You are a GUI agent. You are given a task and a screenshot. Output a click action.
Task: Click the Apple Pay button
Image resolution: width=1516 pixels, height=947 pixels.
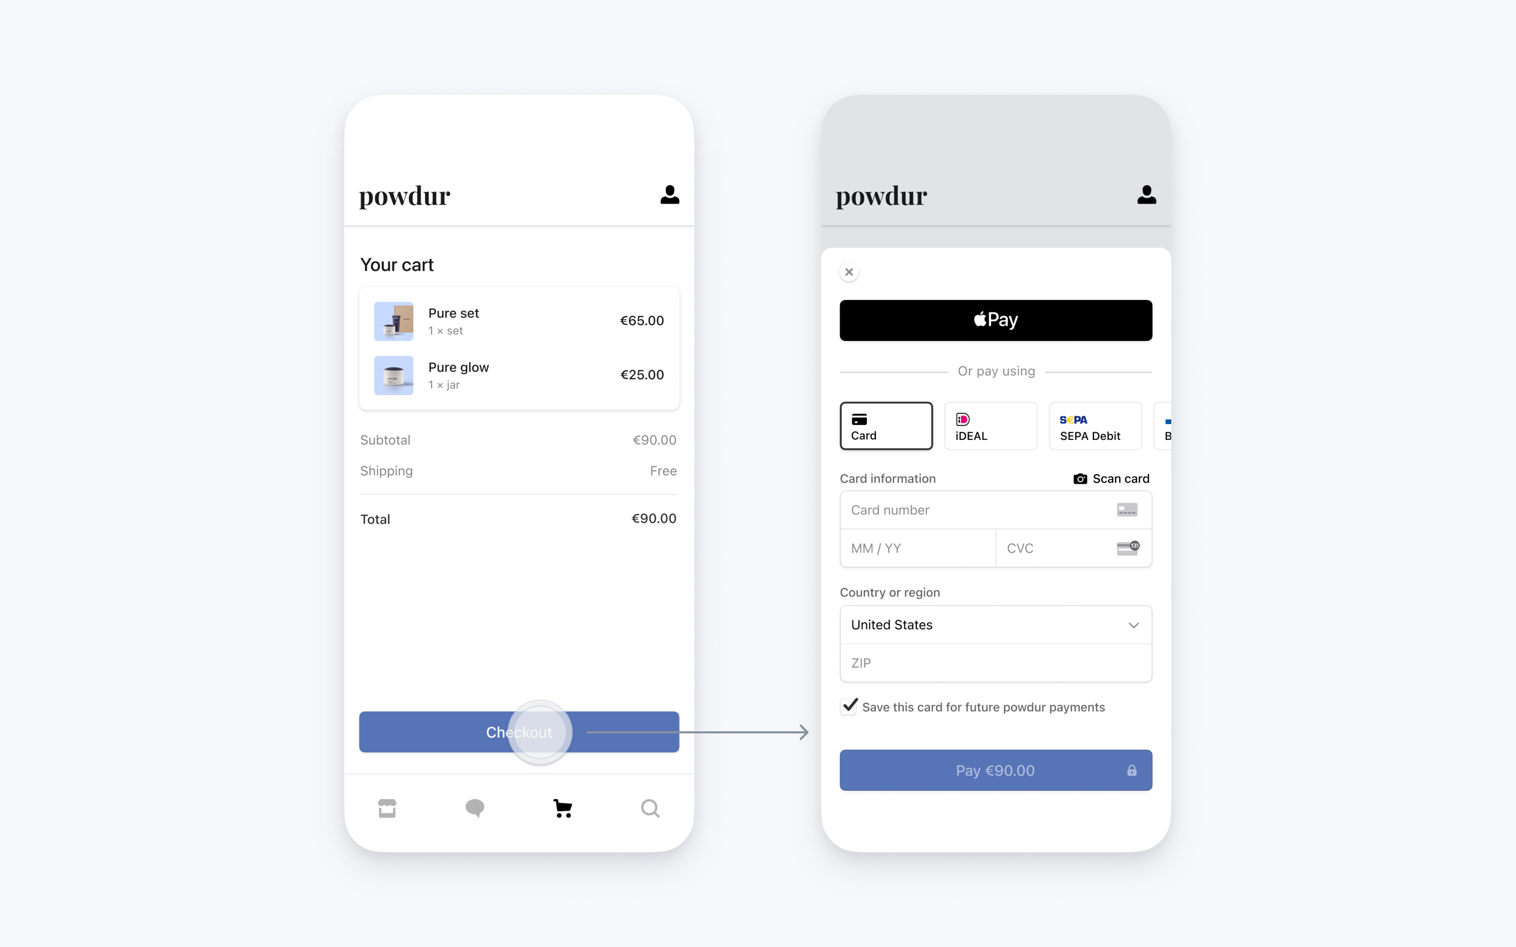pyautogui.click(x=994, y=320)
